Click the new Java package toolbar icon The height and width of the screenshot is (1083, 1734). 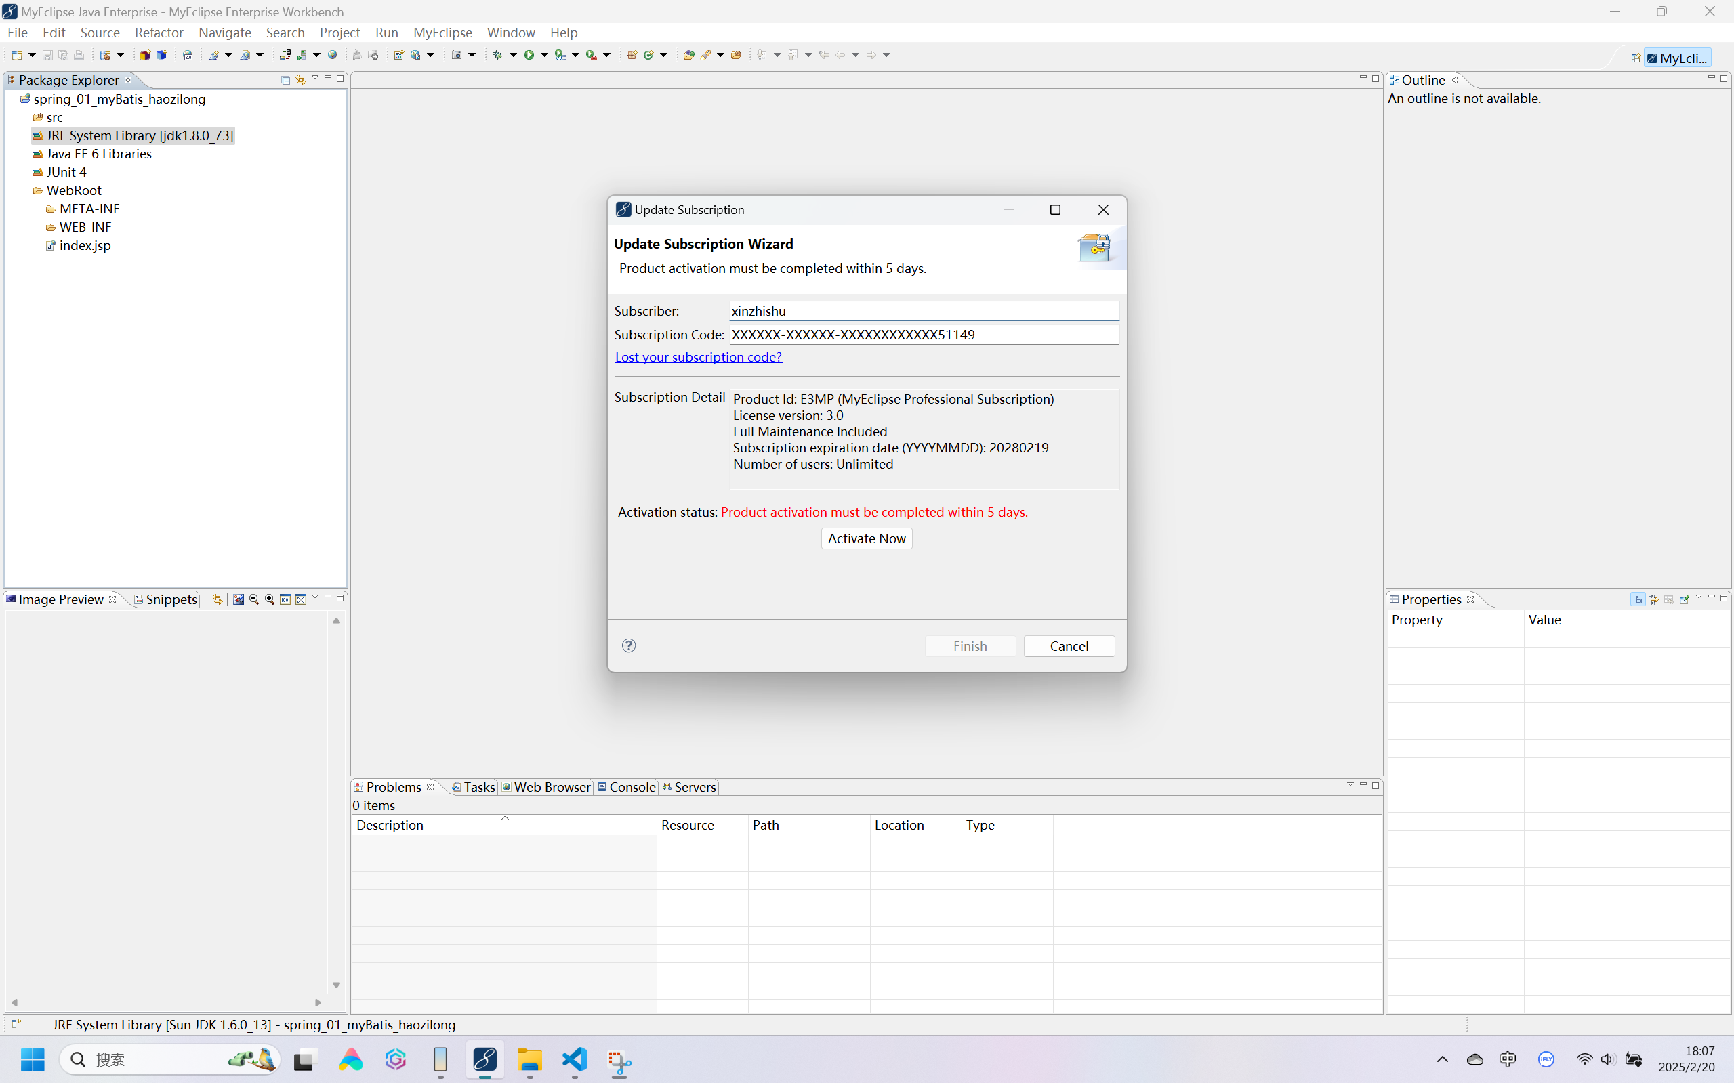coord(632,55)
